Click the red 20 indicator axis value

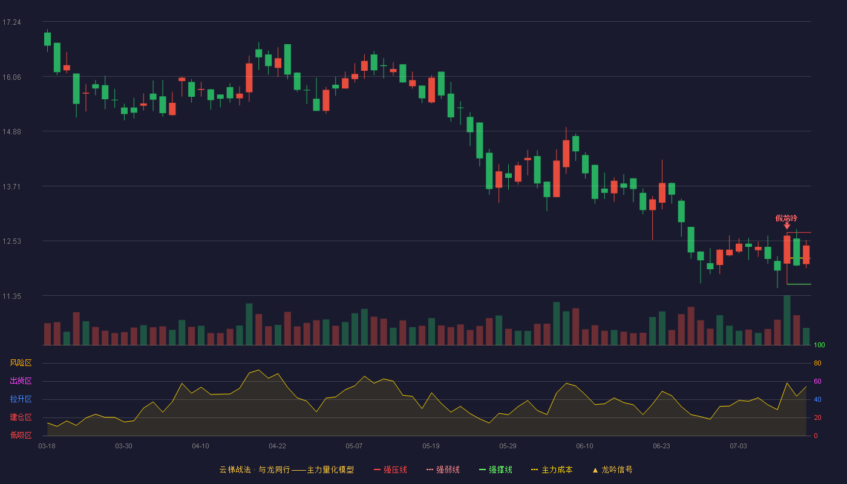click(817, 417)
